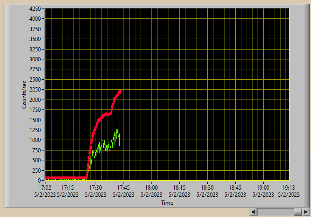Click the 17:15 x-axis tick label

[x=68, y=188]
